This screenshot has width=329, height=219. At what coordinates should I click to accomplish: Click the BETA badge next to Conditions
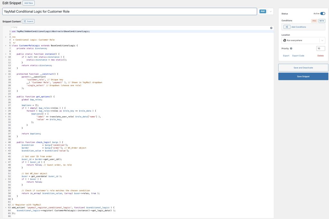pos(322,21)
